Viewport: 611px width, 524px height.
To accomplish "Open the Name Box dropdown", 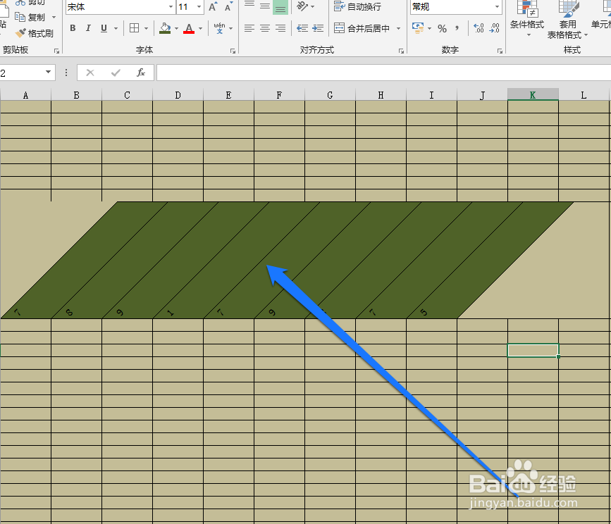I will tap(49, 72).
